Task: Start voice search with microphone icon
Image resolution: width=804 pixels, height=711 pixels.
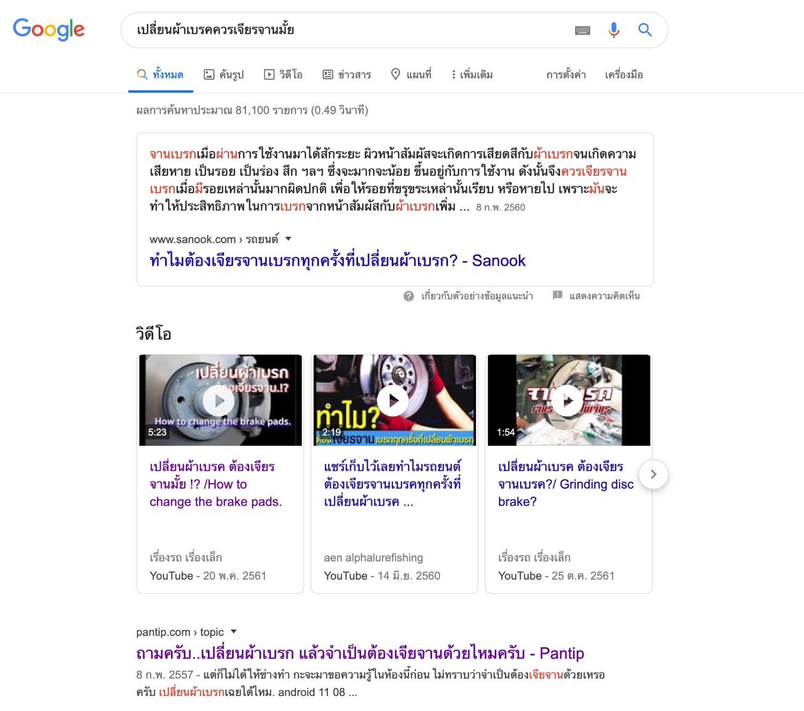Action: click(x=614, y=30)
